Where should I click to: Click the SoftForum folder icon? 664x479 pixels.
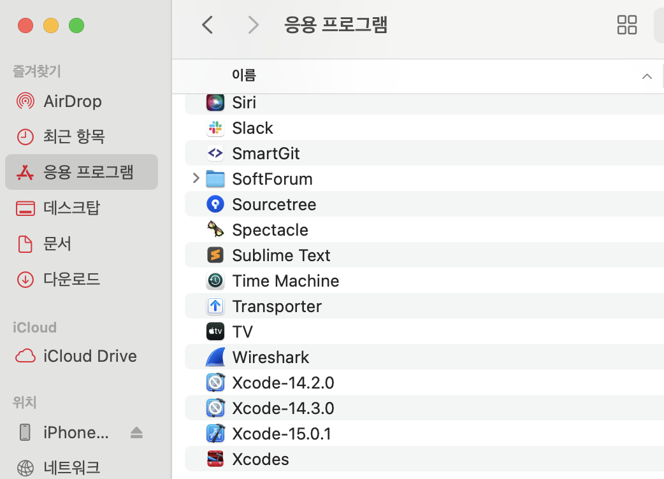(x=215, y=179)
